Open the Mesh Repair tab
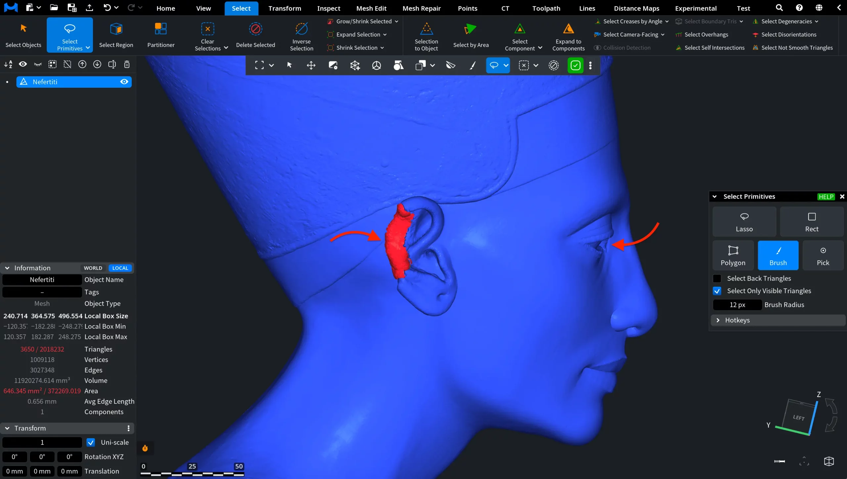The image size is (847, 479). point(422,8)
